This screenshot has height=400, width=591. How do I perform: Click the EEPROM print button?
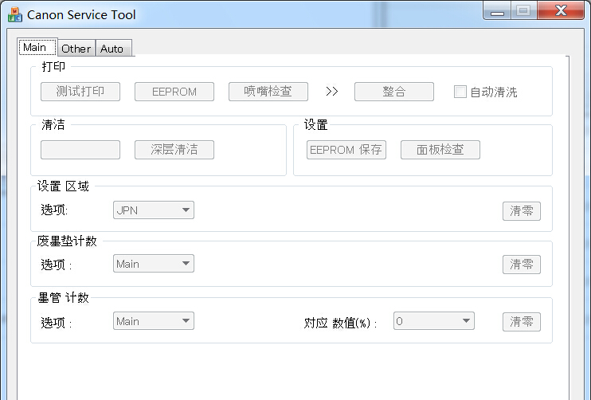click(x=174, y=92)
